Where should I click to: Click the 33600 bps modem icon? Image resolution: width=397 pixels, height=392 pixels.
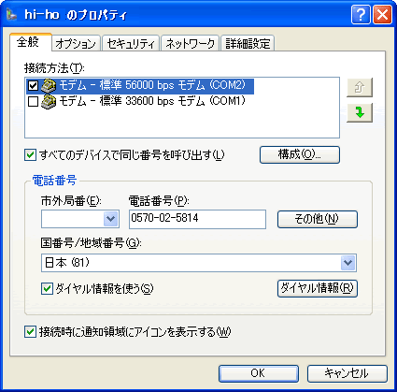49,101
